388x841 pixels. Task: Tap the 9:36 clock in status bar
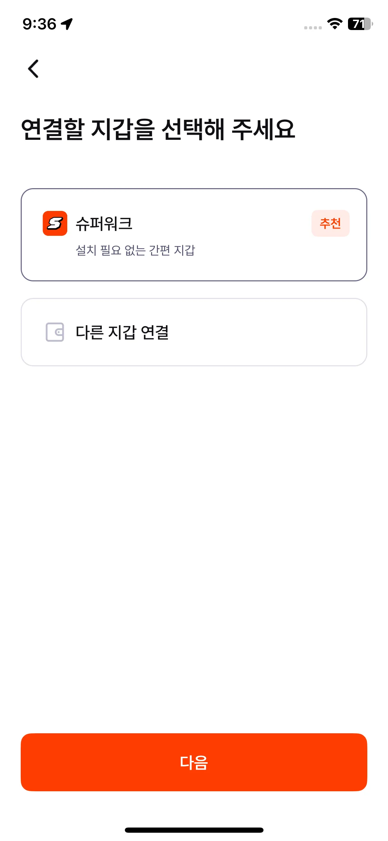click(x=39, y=24)
